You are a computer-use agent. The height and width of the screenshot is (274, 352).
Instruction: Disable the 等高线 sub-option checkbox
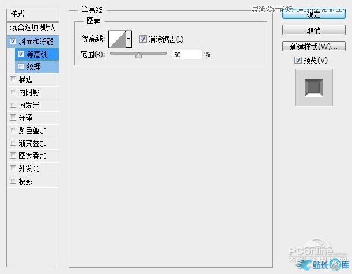21,54
